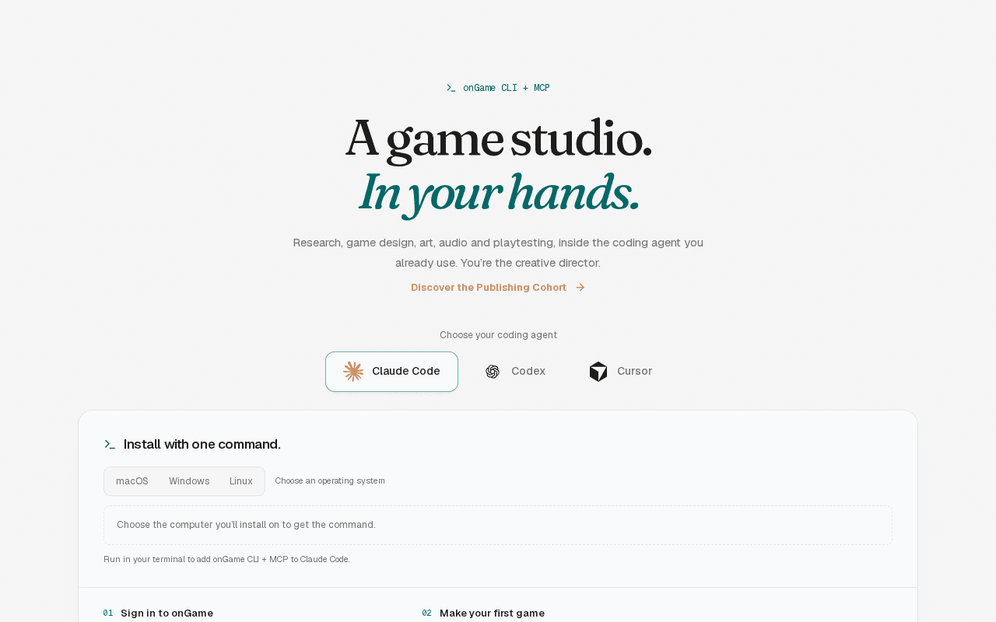Click the 'Choose an operating system' hint
The height and width of the screenshot is (622, 996).
[x=330, y=481]
